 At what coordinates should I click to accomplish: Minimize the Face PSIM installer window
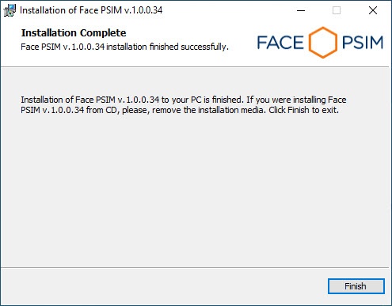(301, 10)
